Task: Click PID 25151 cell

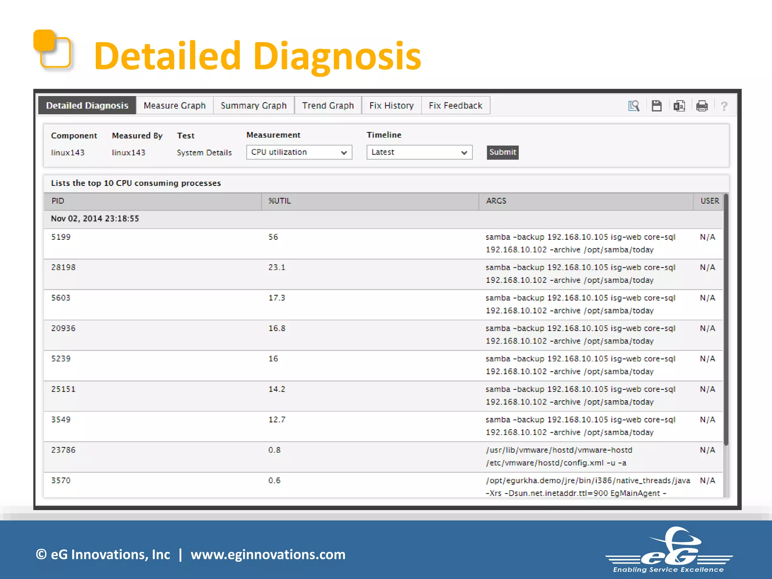Action: (x=63, y=389)
